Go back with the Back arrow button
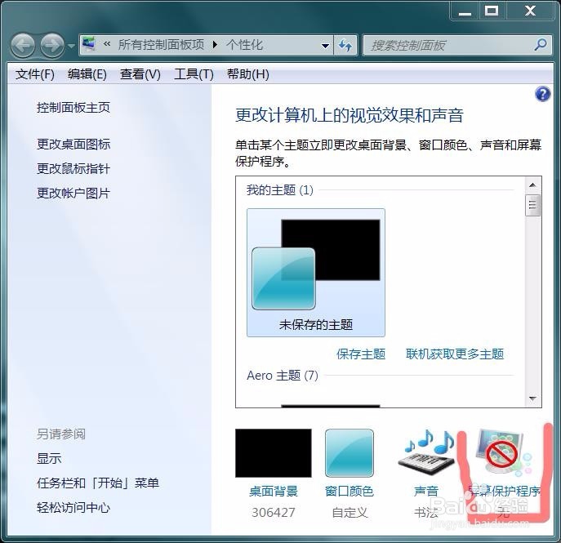 23,46
